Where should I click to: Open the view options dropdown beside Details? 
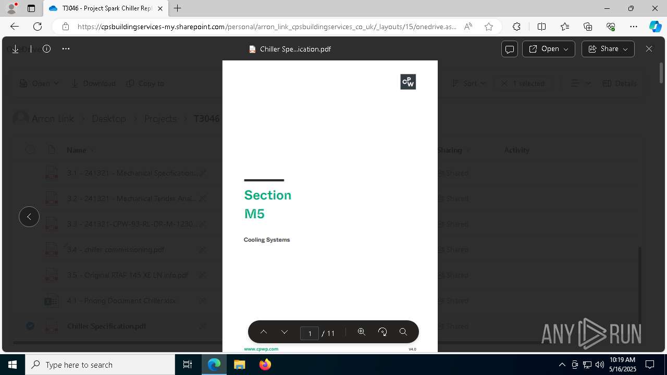pyautogui.click(x=581, y=83)
